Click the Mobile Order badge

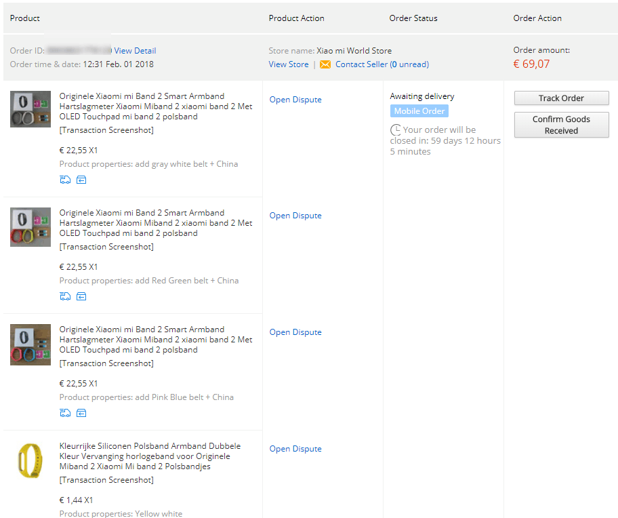[419, 111]
